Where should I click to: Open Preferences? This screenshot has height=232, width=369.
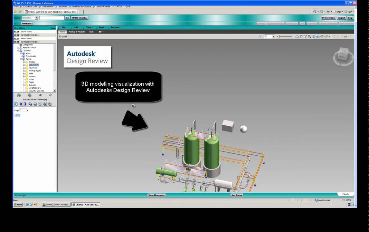328,18
